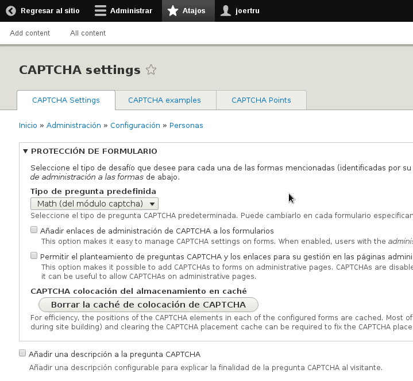413x381 pixels.
Task: Open the Atajos shortcuts tab
Action: (x=188, y=11)
